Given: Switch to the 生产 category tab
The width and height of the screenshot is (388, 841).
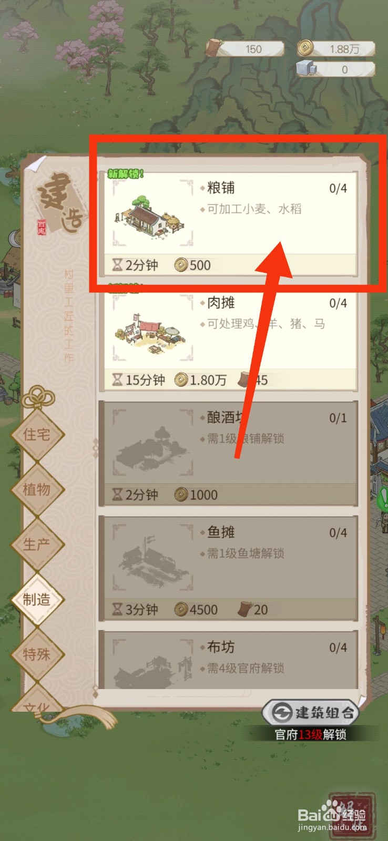Looking at the screenshot, I should [x=37, y=545].
